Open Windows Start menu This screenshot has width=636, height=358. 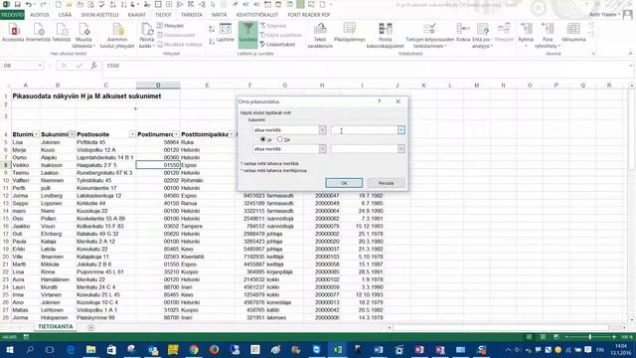(x=9, y=349)
